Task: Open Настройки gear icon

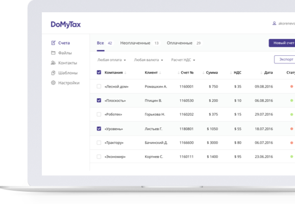Action: (53, 83)
